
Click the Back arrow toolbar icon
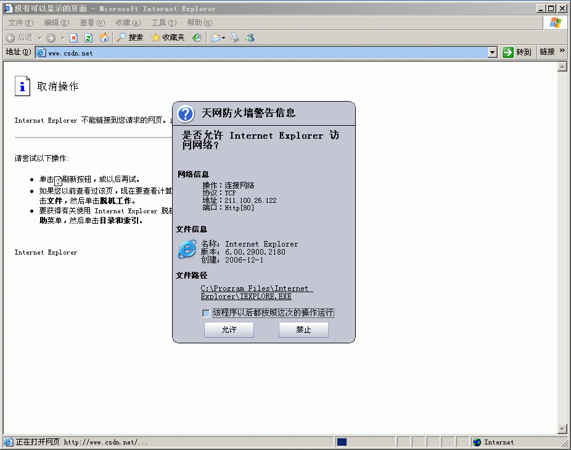(x=10, y=38)
